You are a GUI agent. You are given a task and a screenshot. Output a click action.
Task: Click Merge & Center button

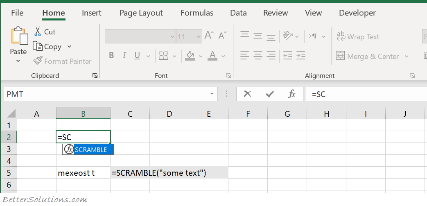point(367,56)
